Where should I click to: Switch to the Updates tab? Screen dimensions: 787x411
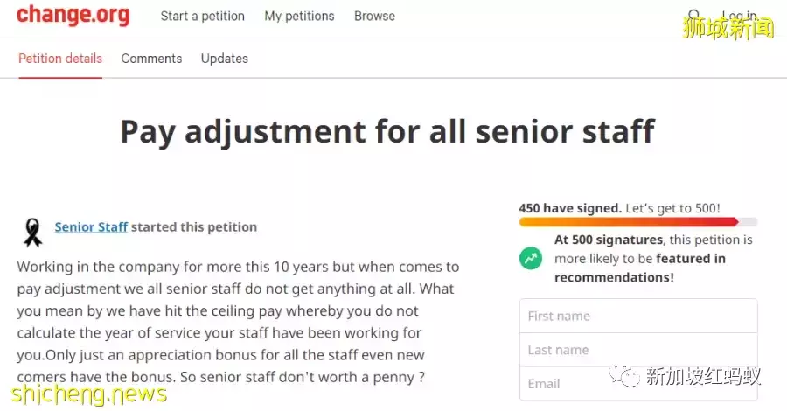point(225,59)
